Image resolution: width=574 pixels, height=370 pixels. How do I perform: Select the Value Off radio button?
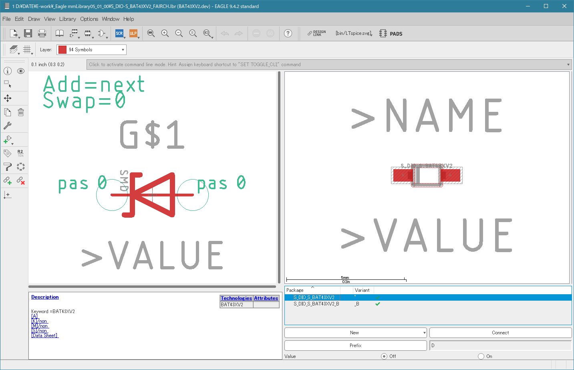(384, 356)
